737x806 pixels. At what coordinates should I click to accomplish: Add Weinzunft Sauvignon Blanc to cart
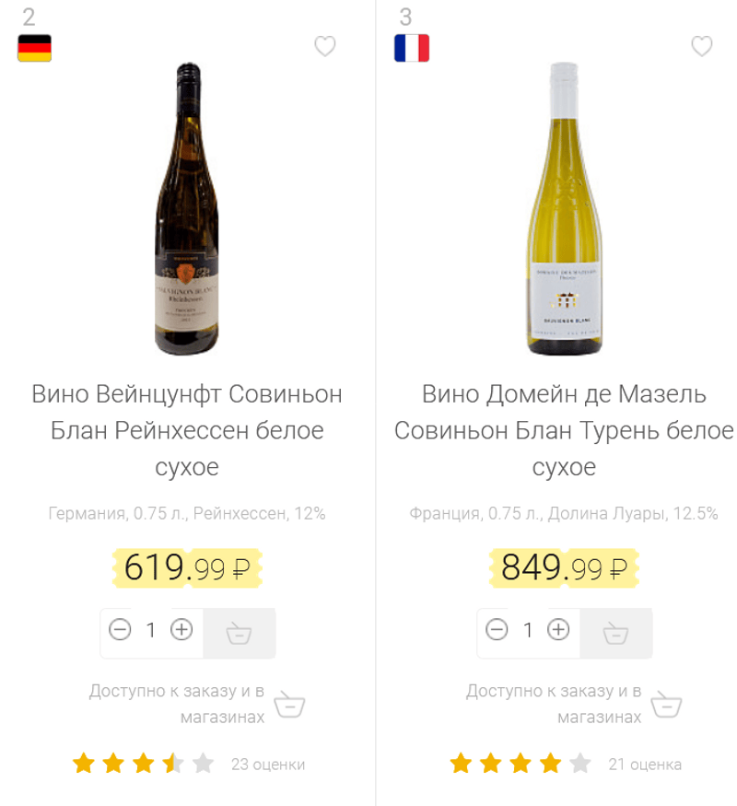(x=239, y=633)
